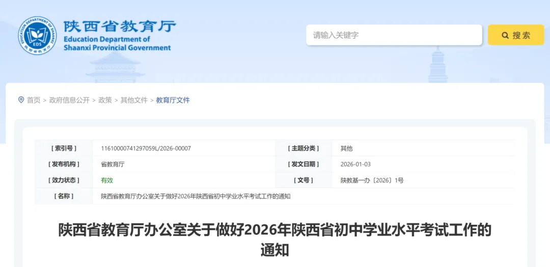This screenshot has width=550, height=267.
Task: Click Education Department of Shaanxi Provincial Government text
Action: pyautogui.click(x=117, y=43)
